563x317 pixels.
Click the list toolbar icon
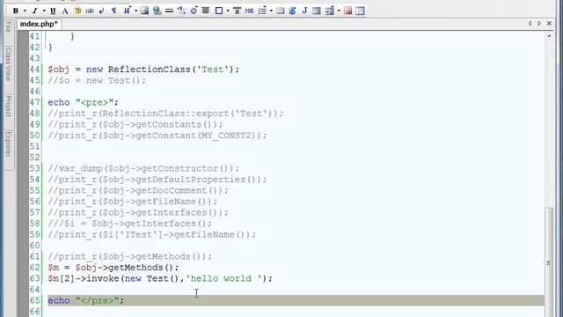262,11
